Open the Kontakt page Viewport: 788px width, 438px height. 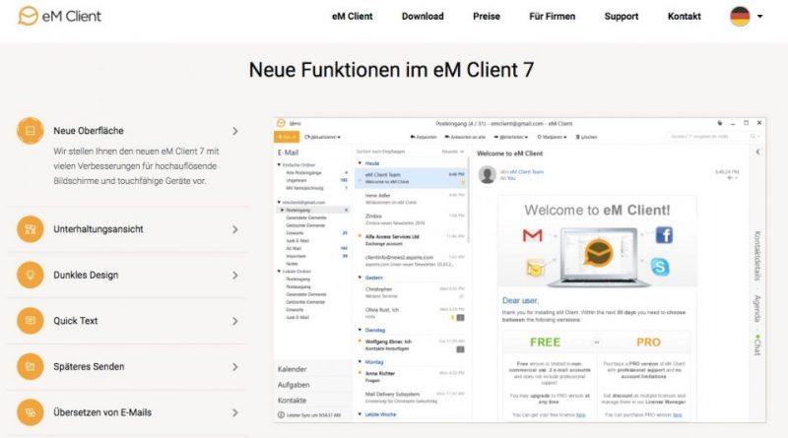[685, 16]
